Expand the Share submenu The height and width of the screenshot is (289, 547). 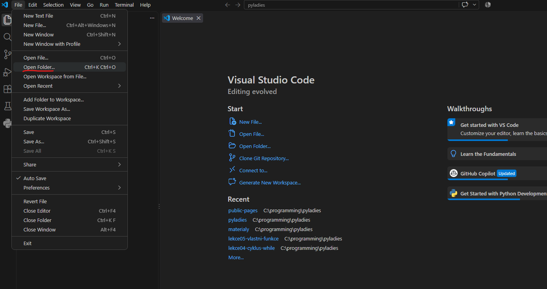69,164
